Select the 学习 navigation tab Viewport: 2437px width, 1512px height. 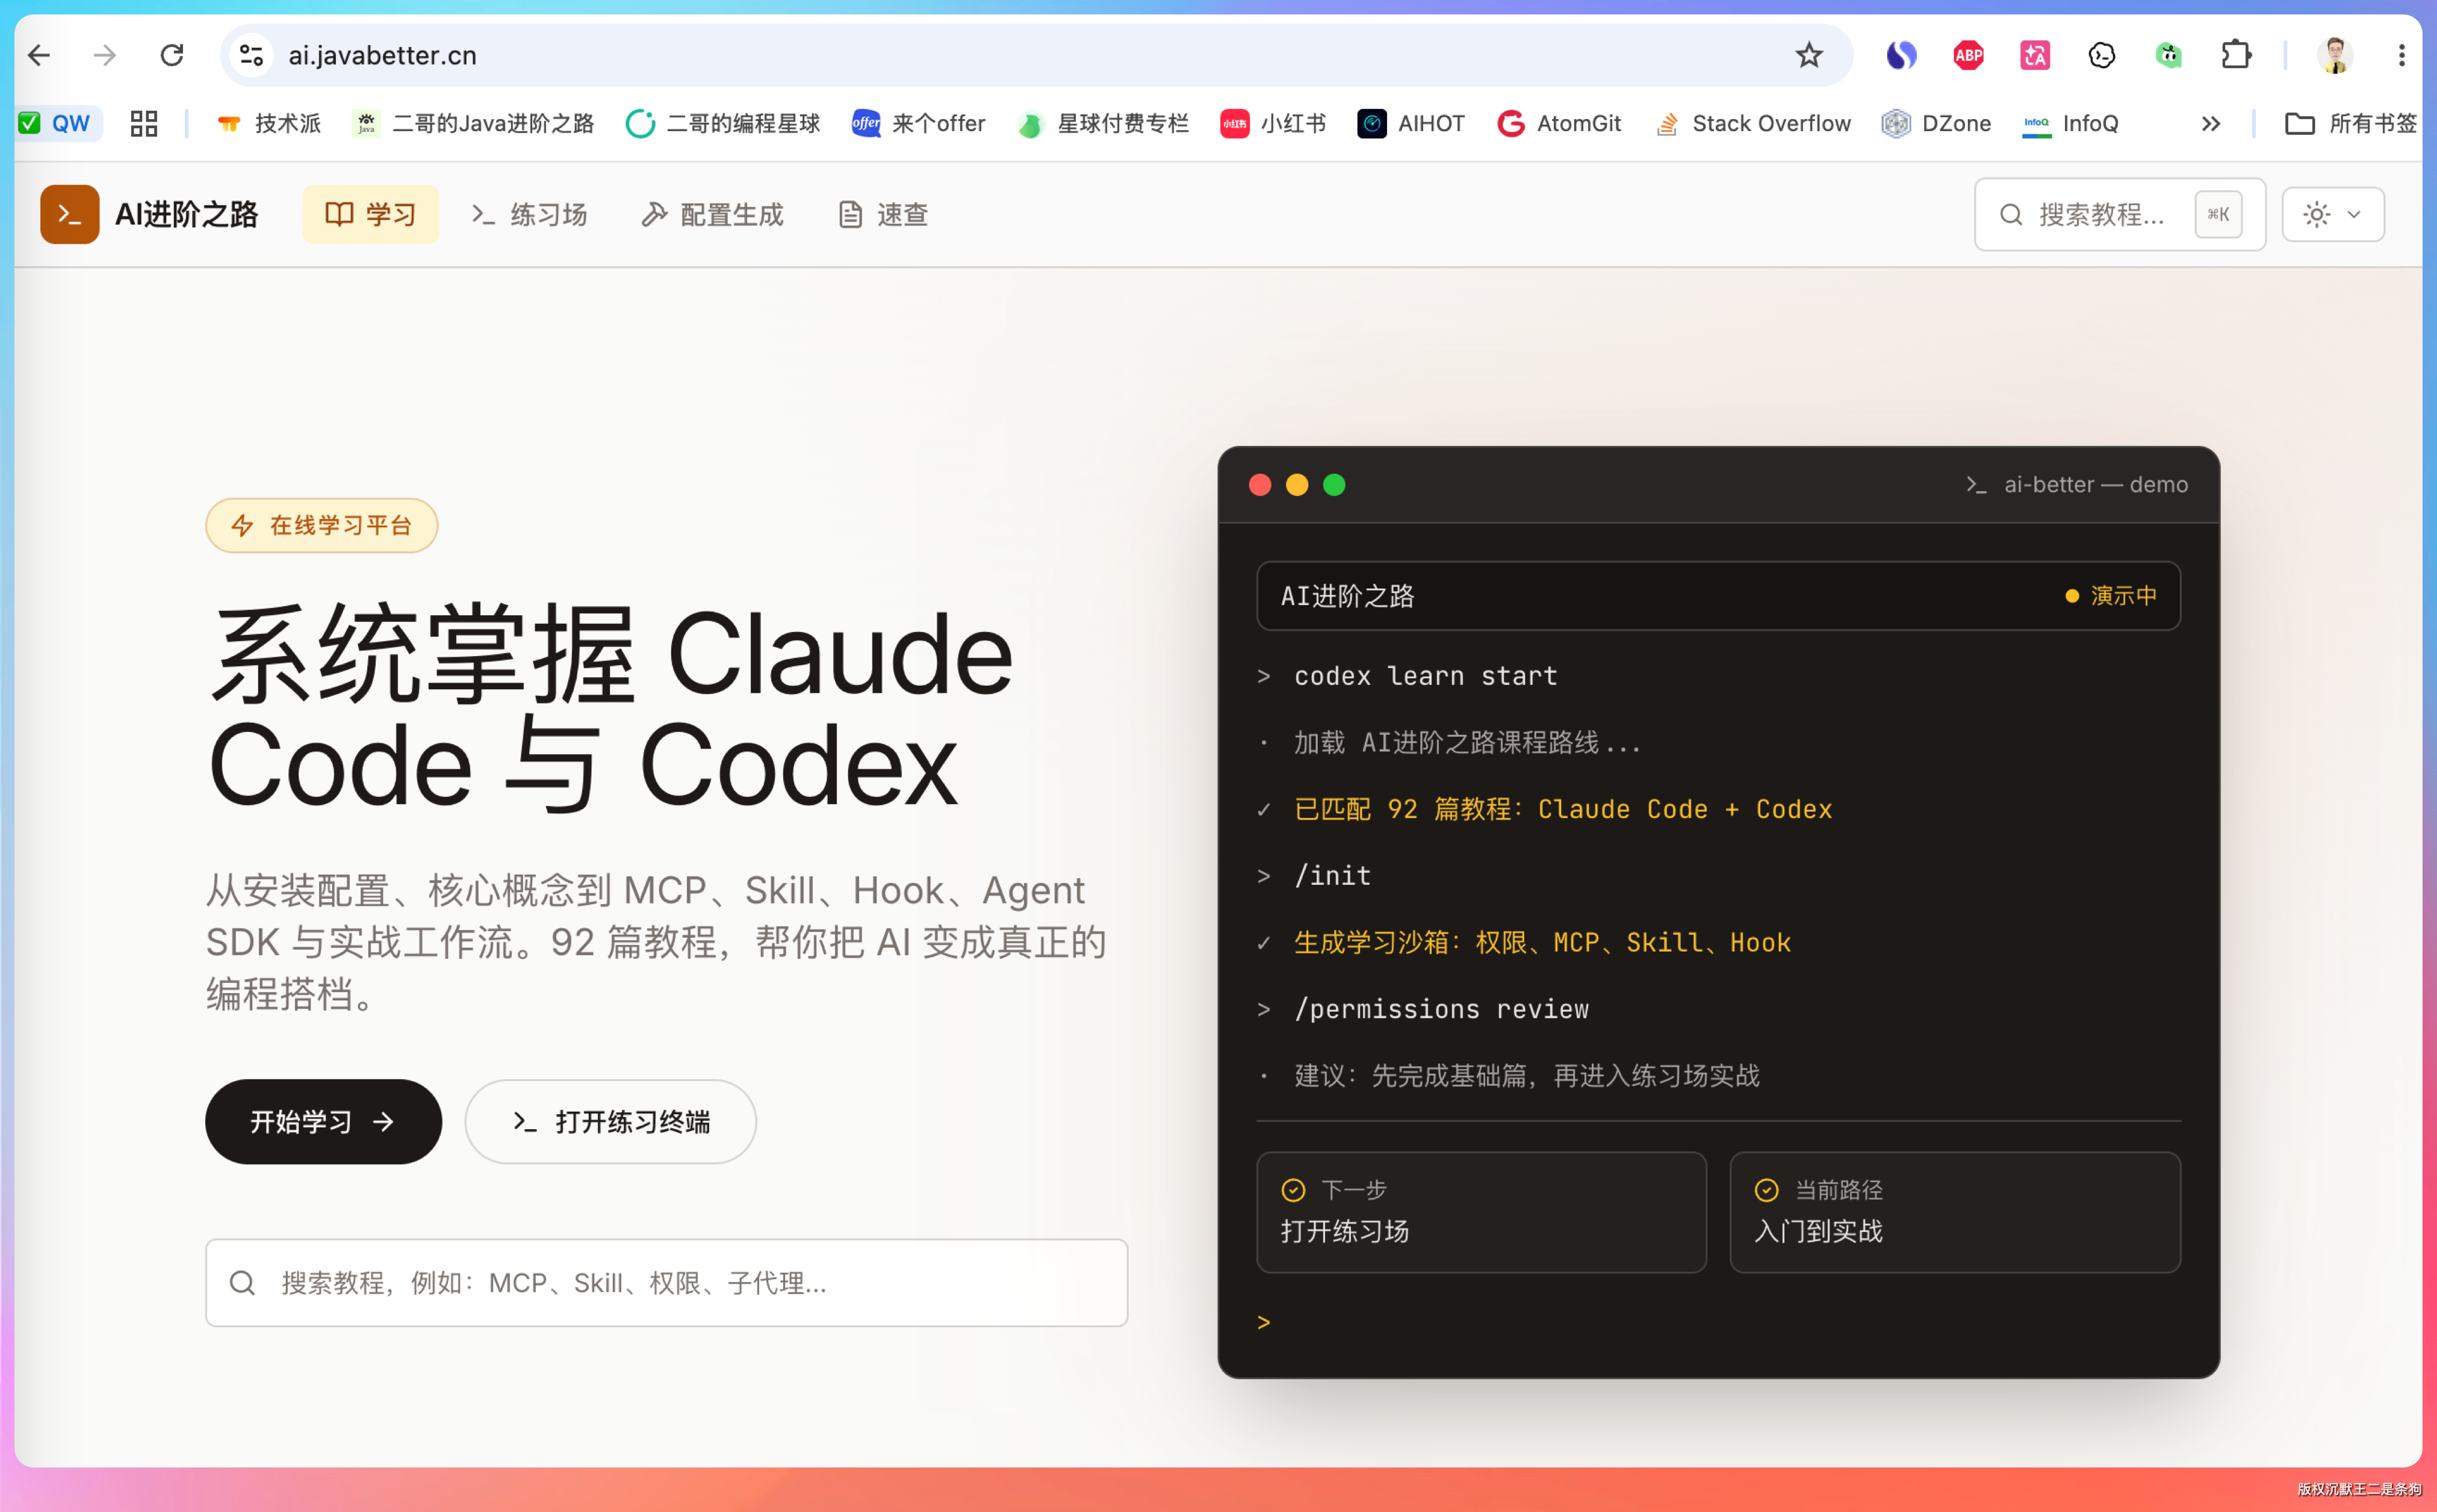pos(370,214)
